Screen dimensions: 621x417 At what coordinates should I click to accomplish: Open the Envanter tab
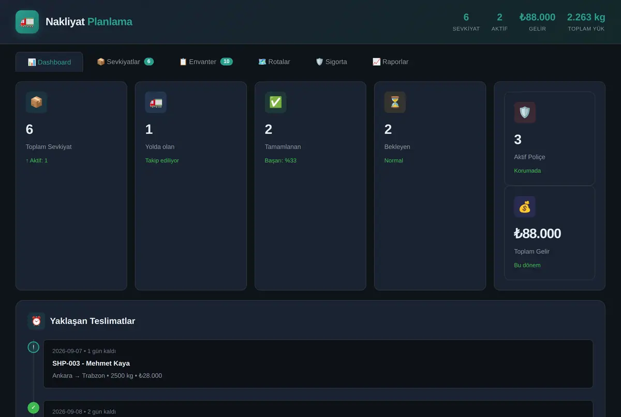206,62
